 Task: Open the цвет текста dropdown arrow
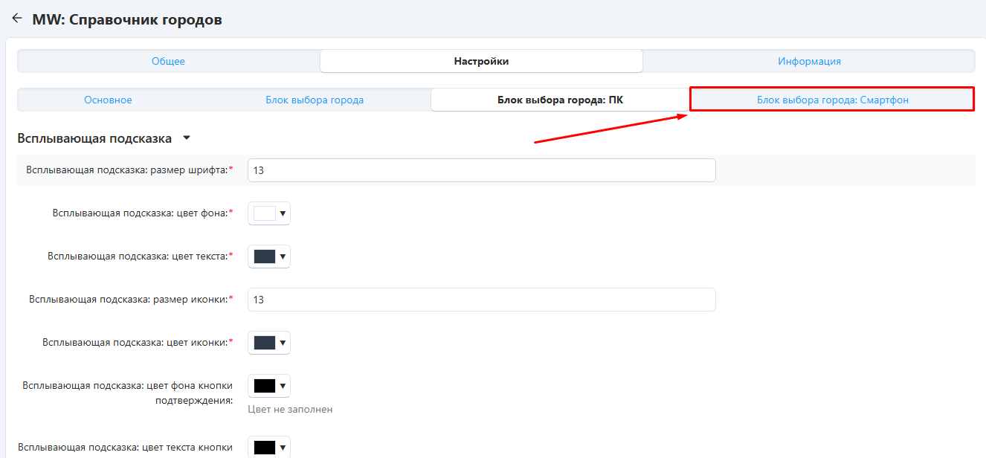click(283, 257)
